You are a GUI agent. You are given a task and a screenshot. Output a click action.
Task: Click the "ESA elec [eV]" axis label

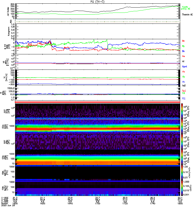click(x=5, y=157)
